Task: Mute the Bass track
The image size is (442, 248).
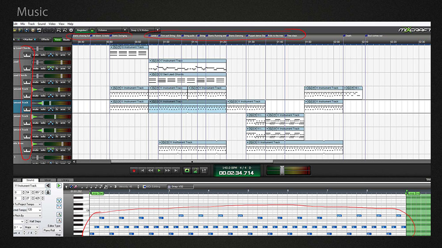Action: point(35,150)
